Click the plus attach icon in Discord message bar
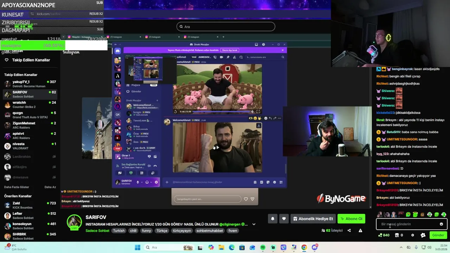Image resolution: width=450 pixels, height=253 pixels. 167,182
